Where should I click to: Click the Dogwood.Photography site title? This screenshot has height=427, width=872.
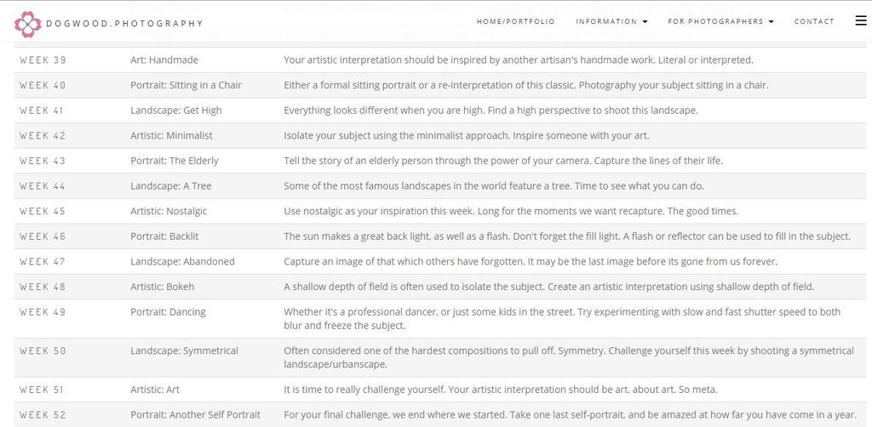(124, 24)
